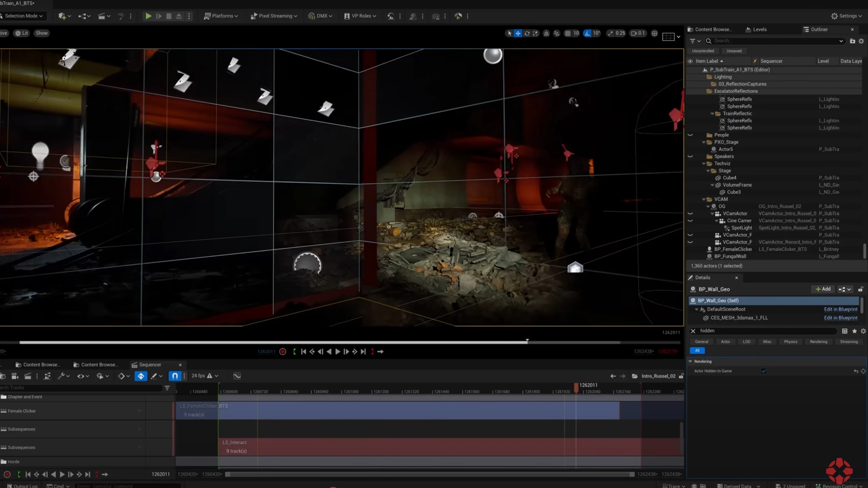Click Outliner settings gear icon
This screenshot has height=488, width=868.
[861, 41]
